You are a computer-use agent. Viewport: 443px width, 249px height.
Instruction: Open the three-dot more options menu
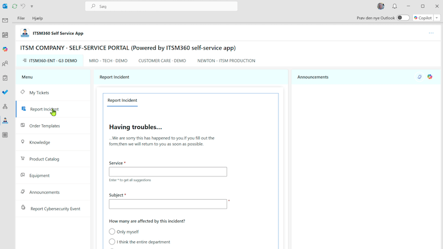(x=431, y=33)
